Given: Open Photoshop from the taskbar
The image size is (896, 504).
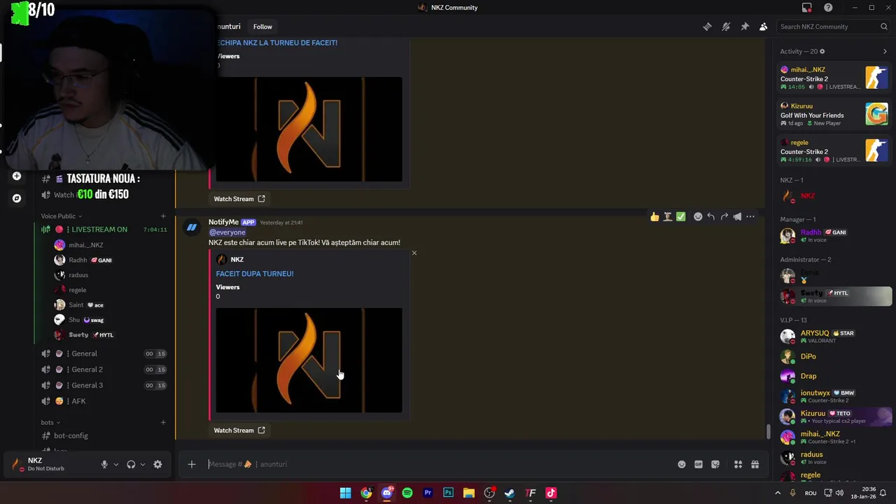Looking at the screenshot, I should tap(448, 493).
